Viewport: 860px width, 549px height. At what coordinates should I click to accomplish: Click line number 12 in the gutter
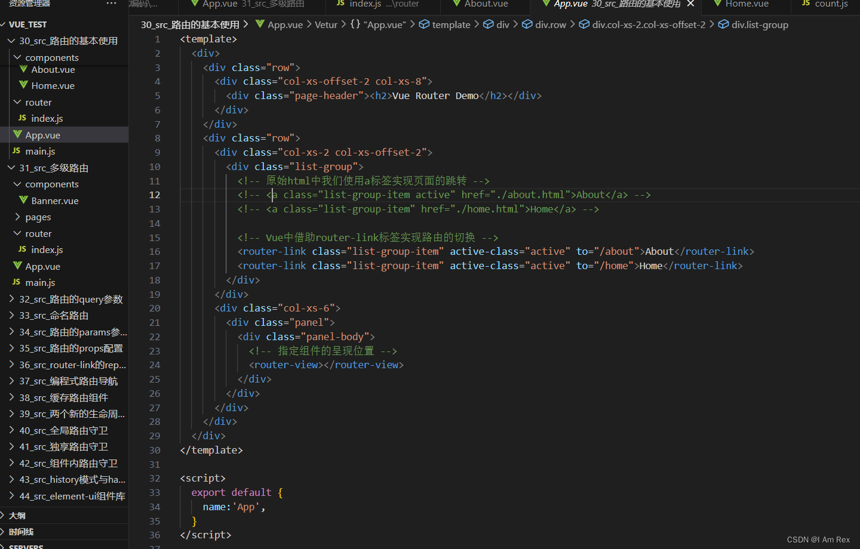(x=155, y=195)
